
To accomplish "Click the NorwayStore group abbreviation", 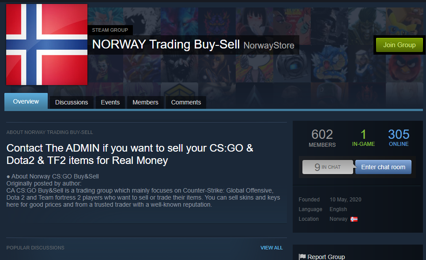I will pos(269,45).
